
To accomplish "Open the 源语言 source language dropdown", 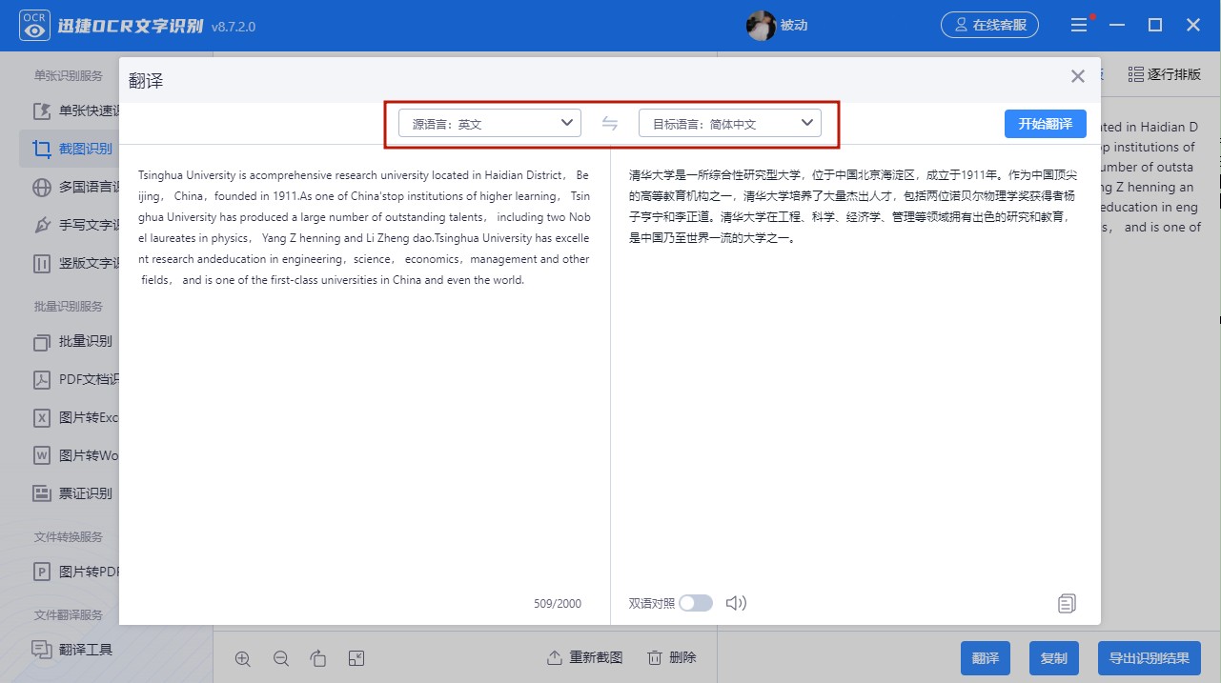I will tap(489, 122).
